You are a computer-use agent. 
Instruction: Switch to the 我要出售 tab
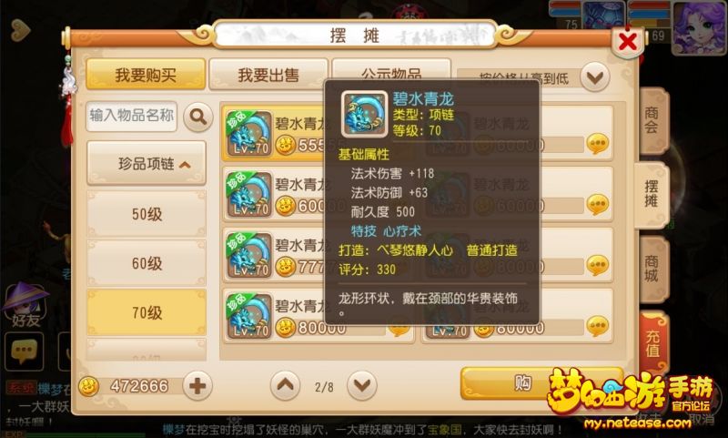268,75
